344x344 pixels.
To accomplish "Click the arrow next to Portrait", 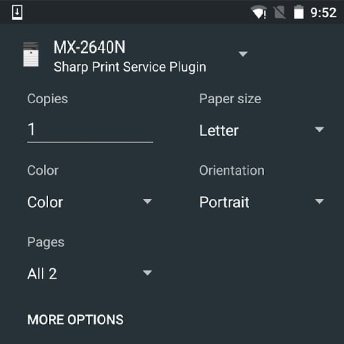I will tap(319, 201).
